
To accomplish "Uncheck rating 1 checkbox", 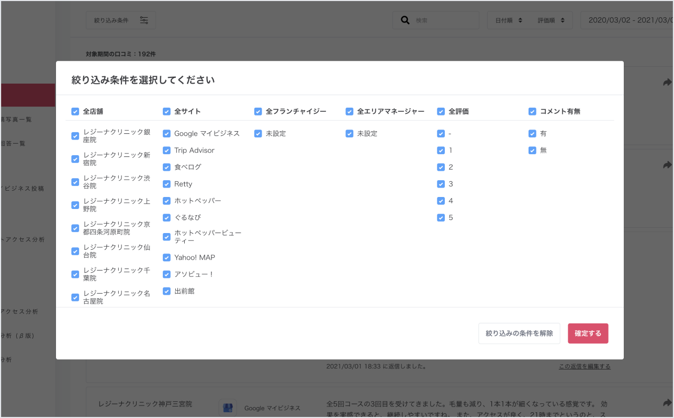I will pos(441,150).
